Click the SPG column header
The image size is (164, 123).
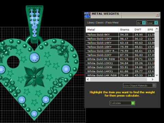pos(150,30)
